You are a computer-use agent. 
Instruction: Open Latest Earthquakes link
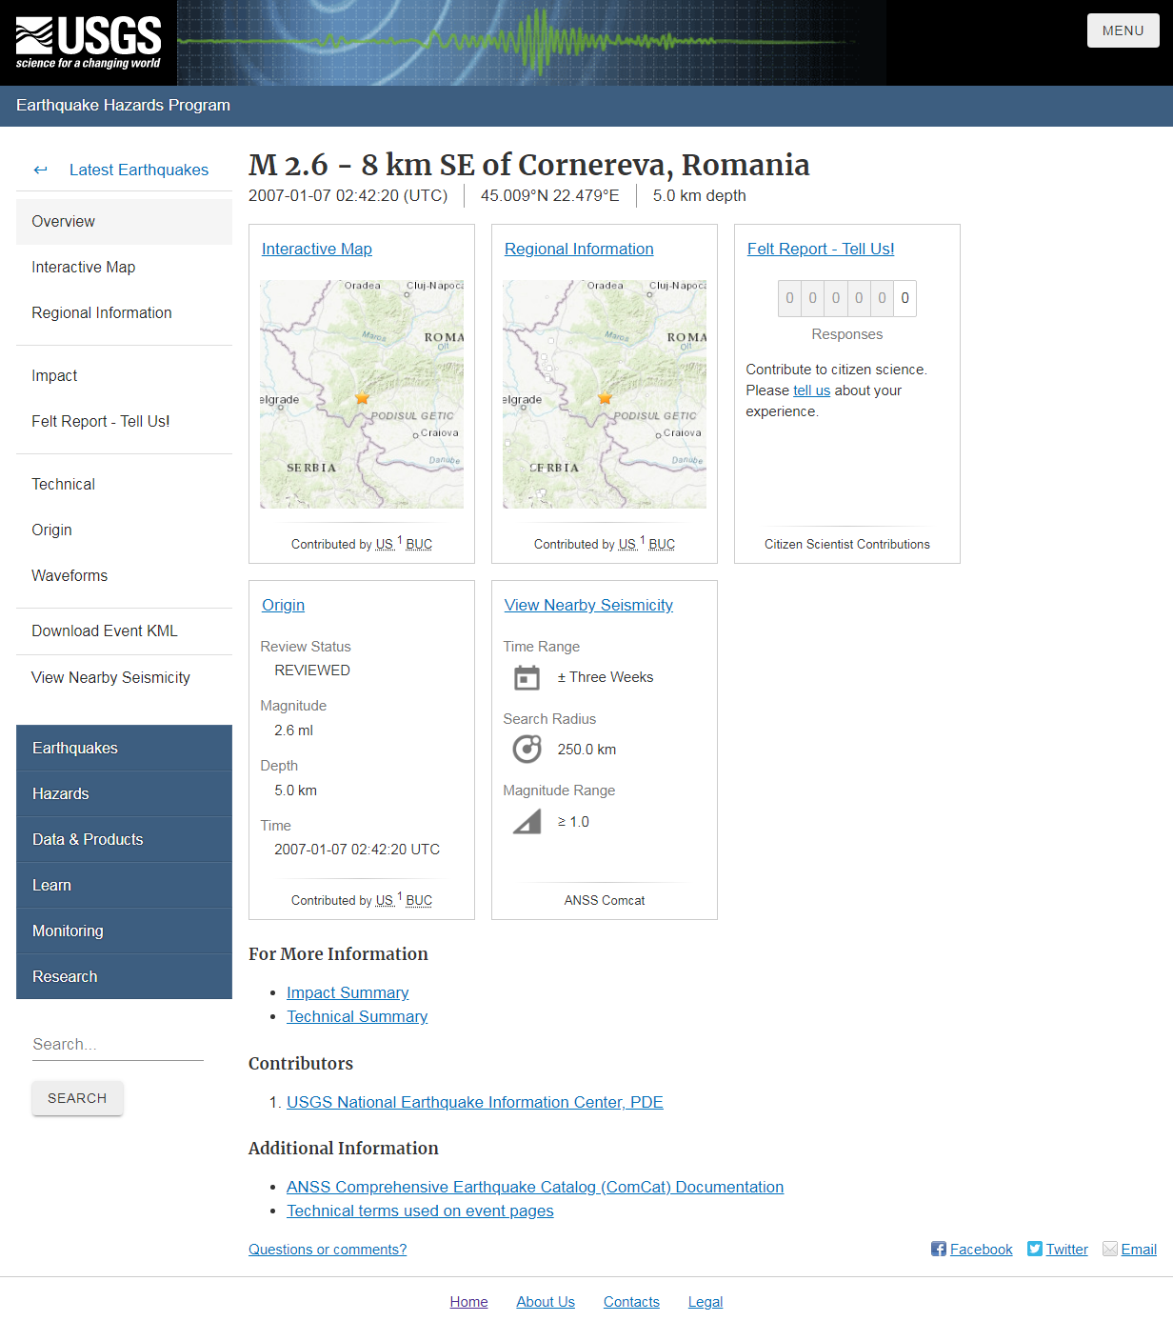pos(139,170)
